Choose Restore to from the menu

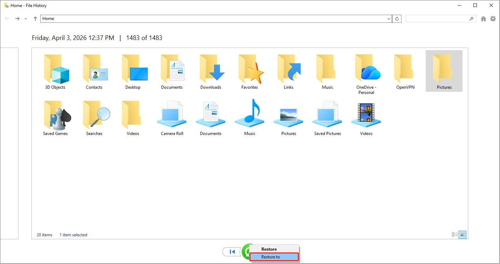tap(274, 257)
